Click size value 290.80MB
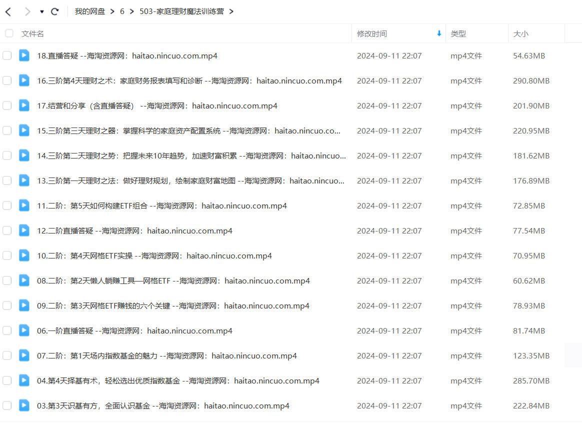Image resolution: width=582 pixels, height=427 pixels. (531, 80)
